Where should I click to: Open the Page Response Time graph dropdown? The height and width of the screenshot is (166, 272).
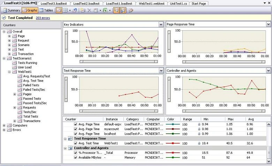point(269,24)
